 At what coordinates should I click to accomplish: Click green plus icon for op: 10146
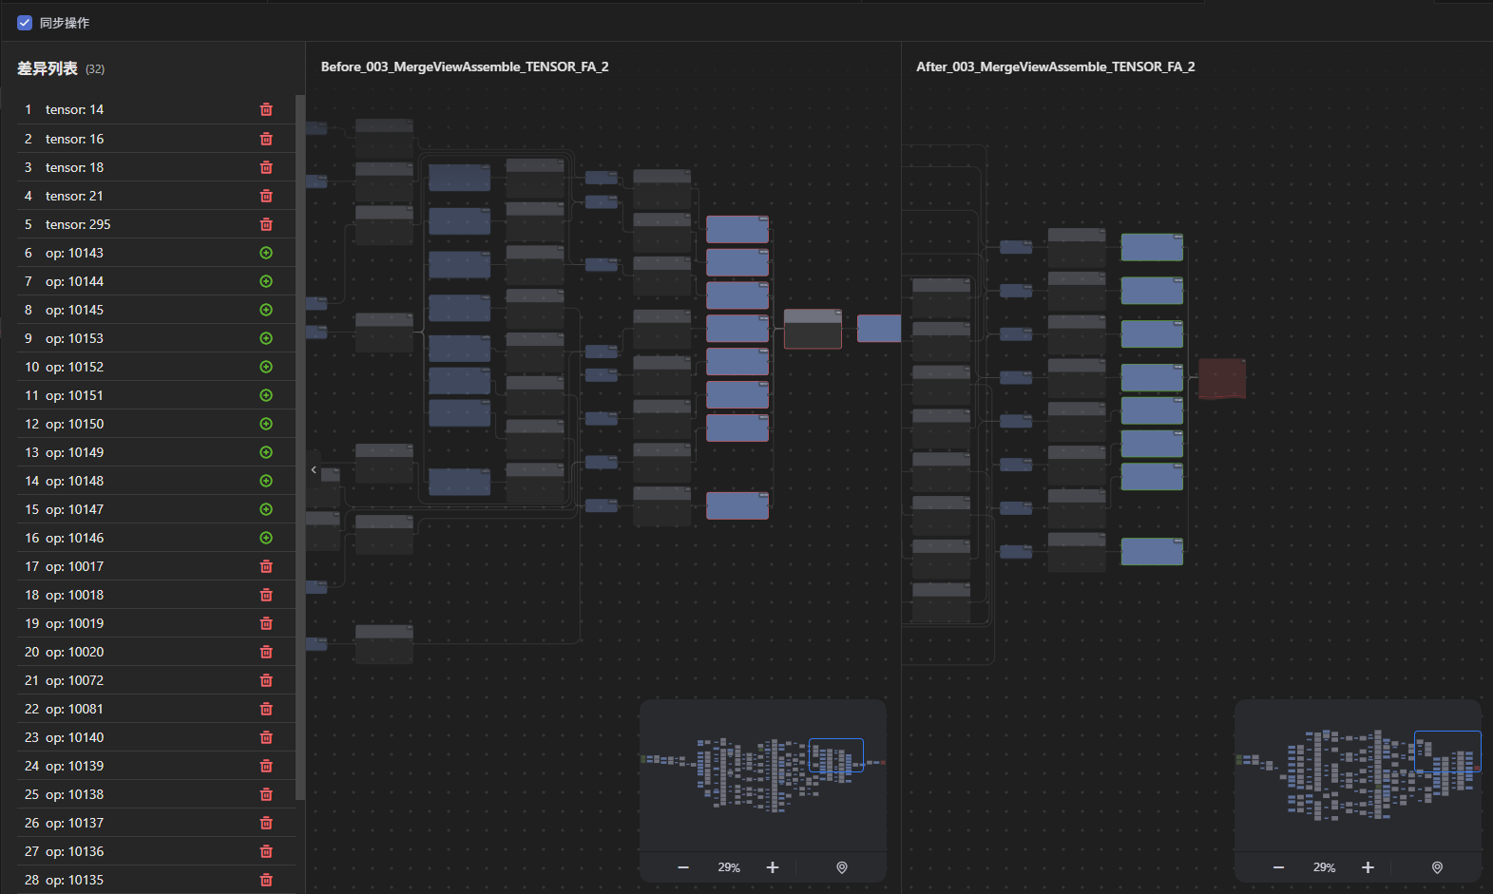coord(266,538)
